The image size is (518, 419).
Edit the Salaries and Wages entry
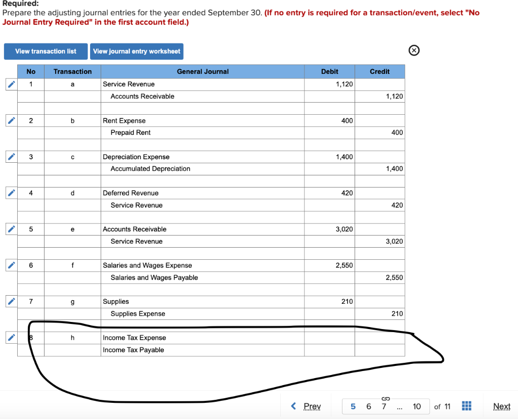[11, 265]
